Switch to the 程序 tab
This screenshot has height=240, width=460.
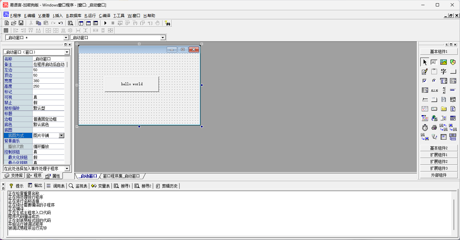click(x=34, y=176)
